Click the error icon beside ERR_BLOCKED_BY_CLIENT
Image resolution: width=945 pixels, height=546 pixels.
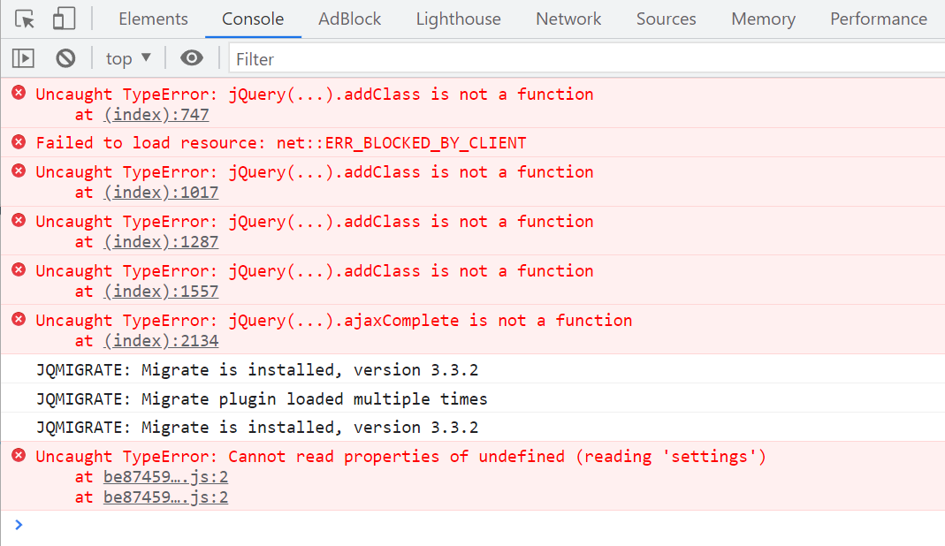click(x=19, y=141)
